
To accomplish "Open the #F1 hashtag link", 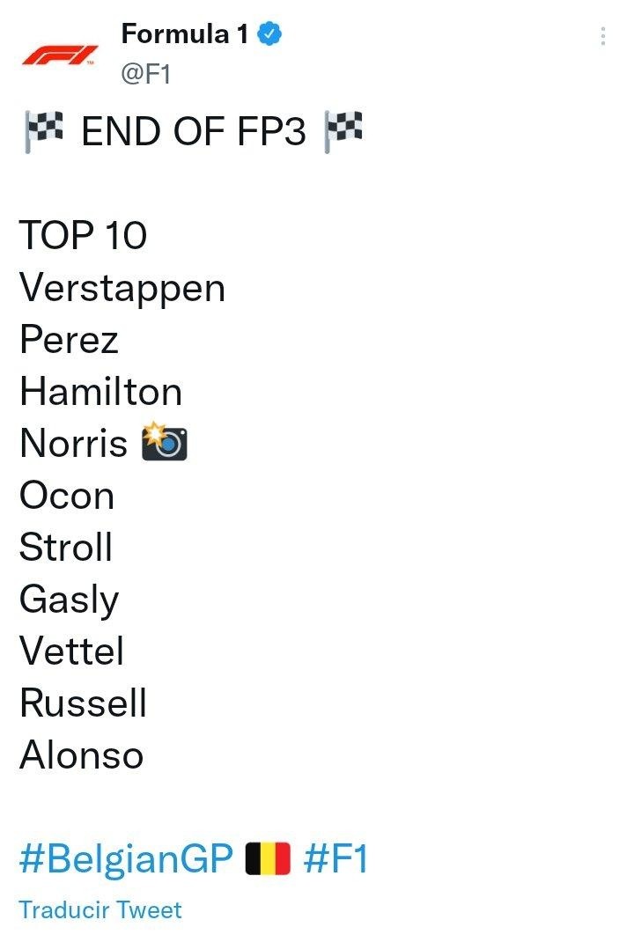I will [335, 859].
